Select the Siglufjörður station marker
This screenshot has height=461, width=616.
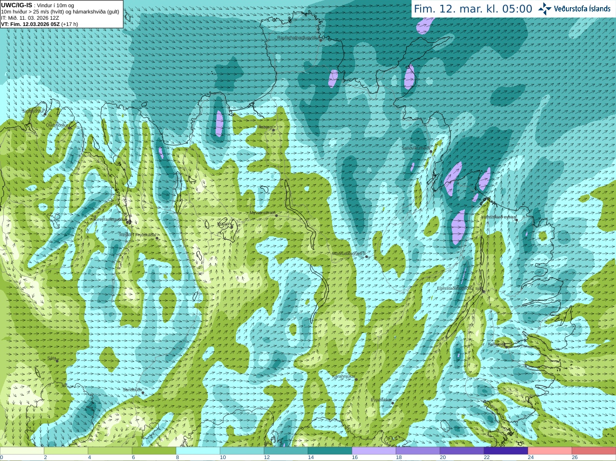tap(46, 114)
